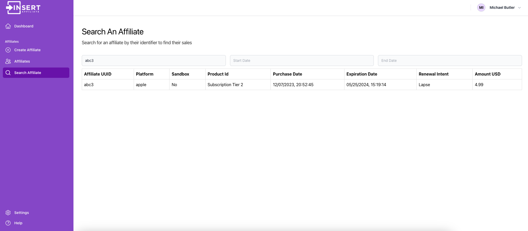
Task: Open Dashboard via the home icon
Action: [x=8, y=26]
